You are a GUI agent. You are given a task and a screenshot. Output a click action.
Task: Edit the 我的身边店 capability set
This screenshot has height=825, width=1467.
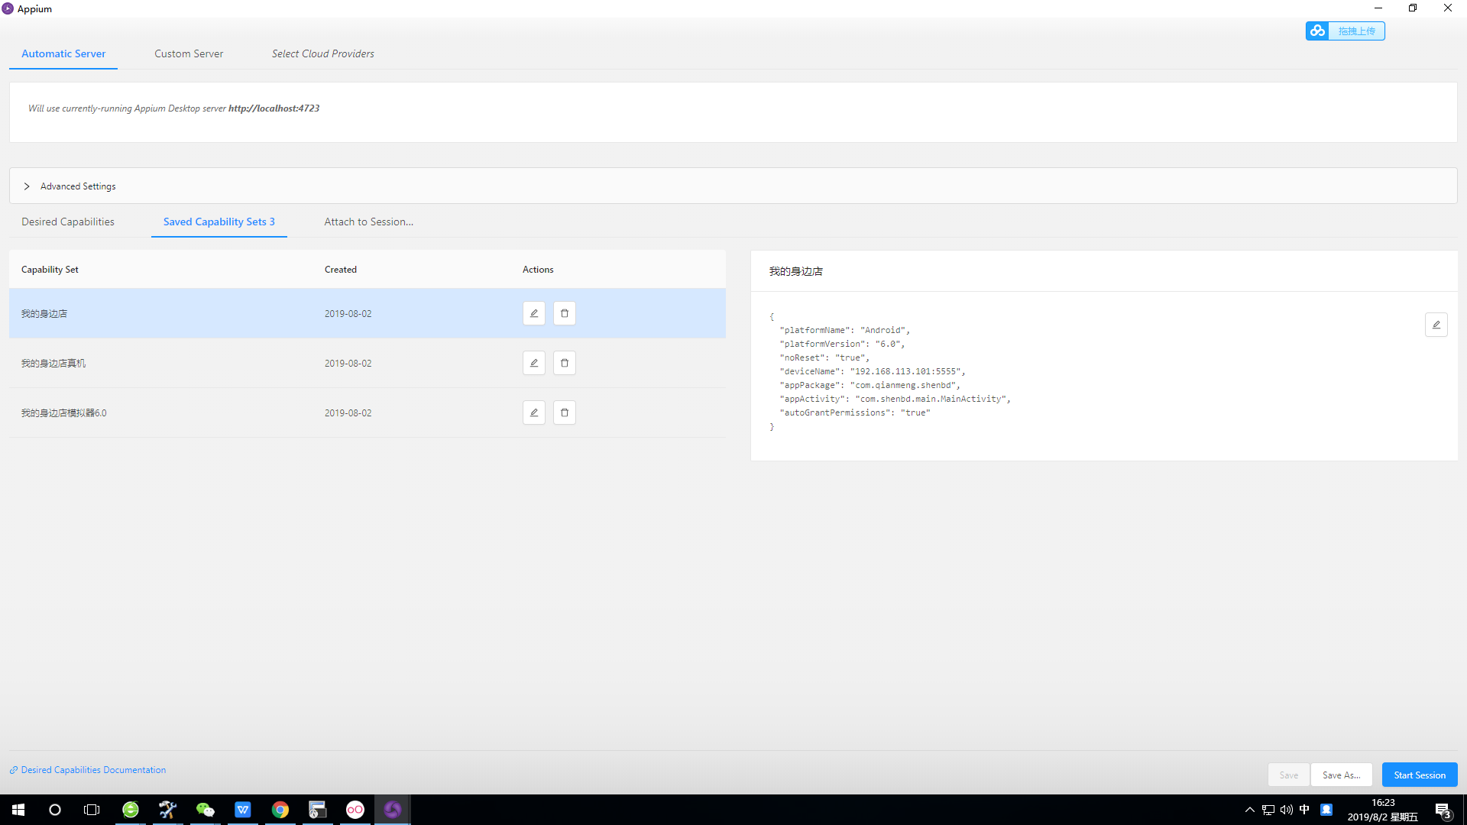pos(533,313)
